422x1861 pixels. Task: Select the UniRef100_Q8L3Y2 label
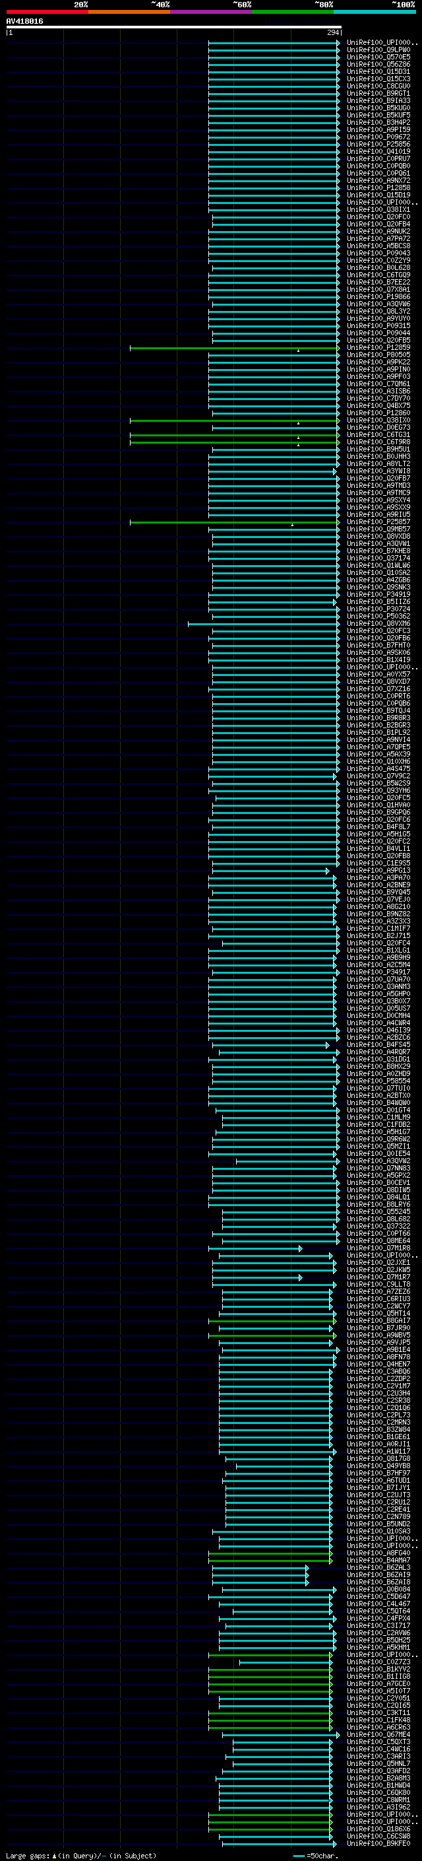click(x=378, y=311)
